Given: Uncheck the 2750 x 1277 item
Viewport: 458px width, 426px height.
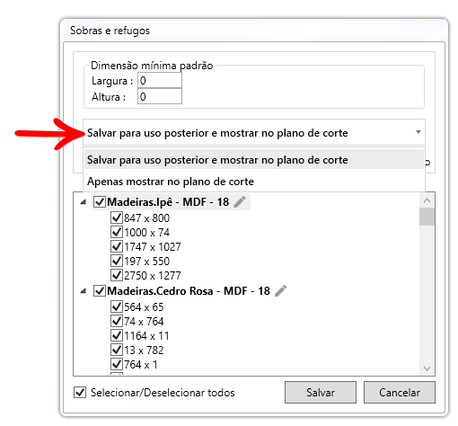Looking at the screenshot, I should 117,275.
